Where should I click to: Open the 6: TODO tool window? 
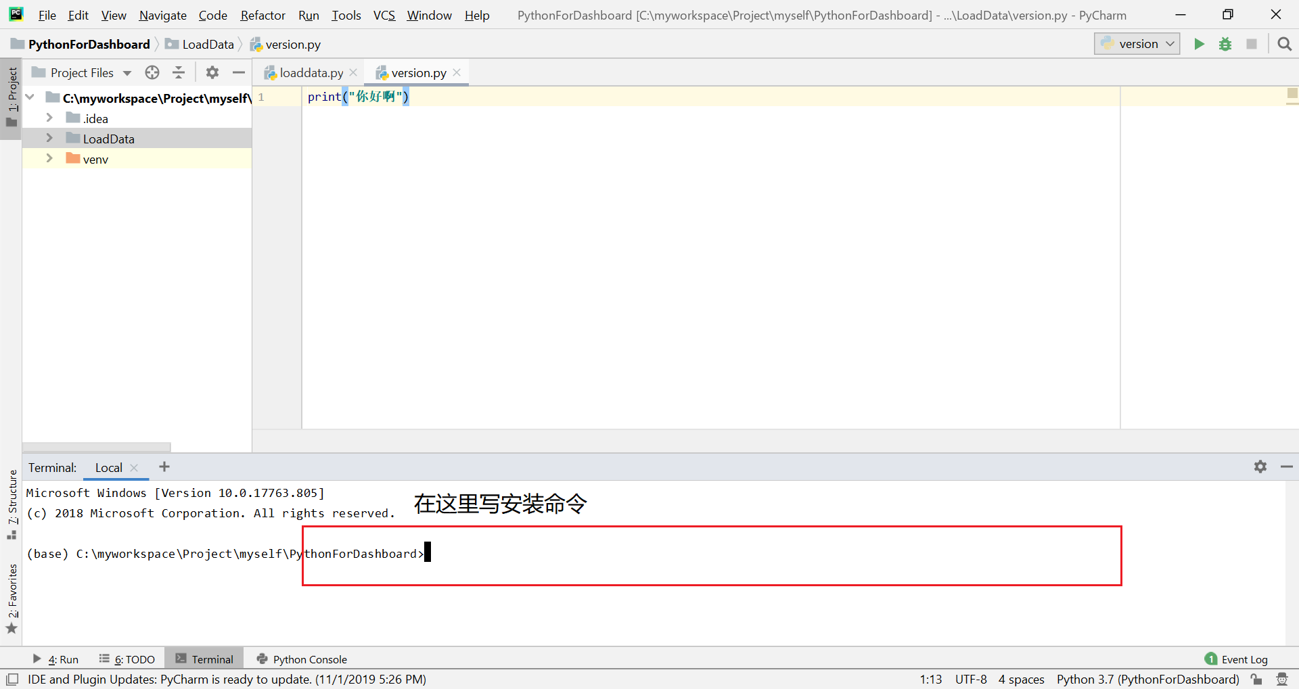coord(127,659)
